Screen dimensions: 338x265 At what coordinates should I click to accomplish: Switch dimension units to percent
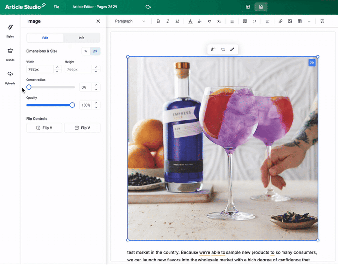pyautogui.click(x=86, y=51)
